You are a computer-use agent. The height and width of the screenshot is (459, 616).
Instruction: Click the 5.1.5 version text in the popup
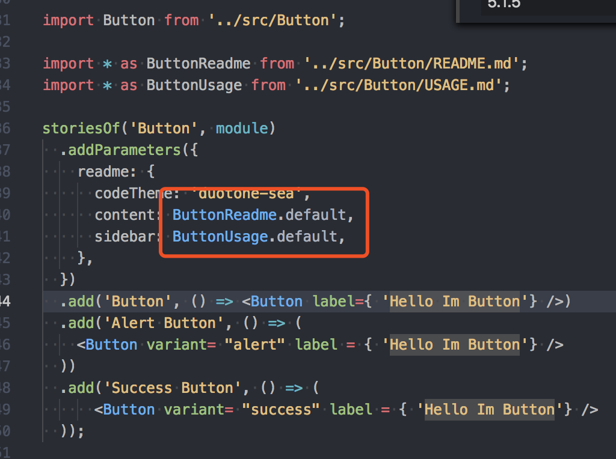504,4
